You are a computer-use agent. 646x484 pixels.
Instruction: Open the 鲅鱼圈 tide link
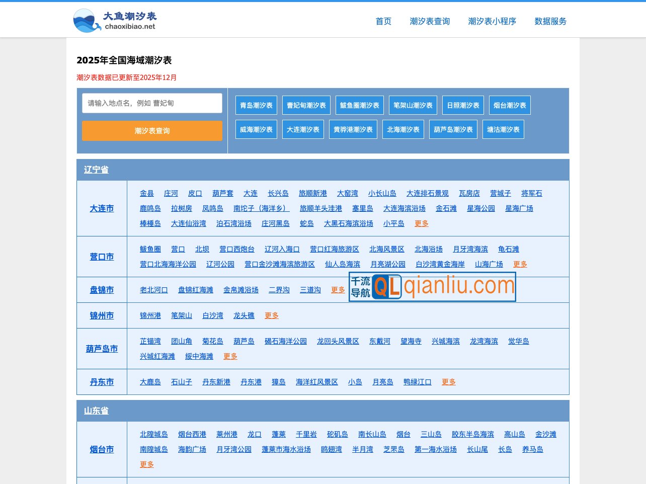pyautogui.click(x=150, y=249)
